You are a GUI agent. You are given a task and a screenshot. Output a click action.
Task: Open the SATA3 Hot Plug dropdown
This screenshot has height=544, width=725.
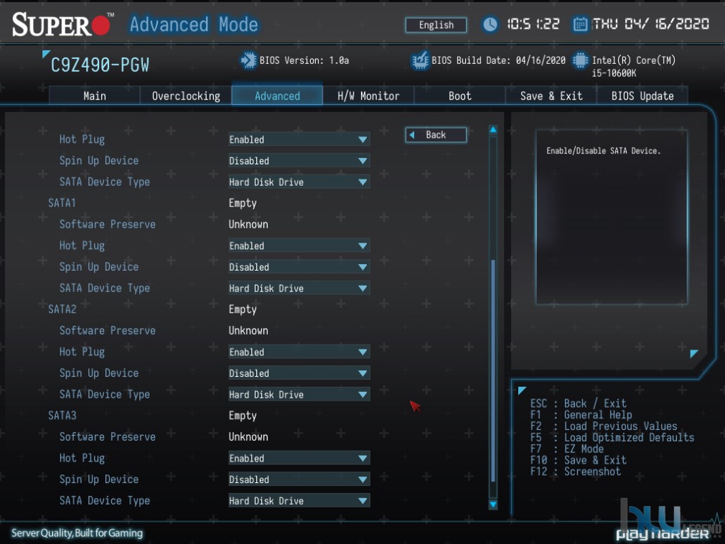299,459
